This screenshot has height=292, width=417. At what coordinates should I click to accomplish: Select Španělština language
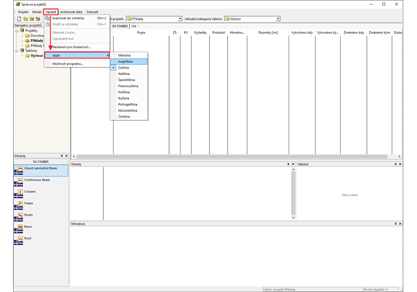(129, 80)
